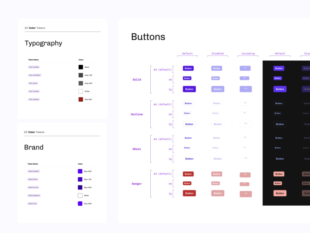Click the Black swatch beside text.primary
Viewport: 310px width, 233px height.
(x=80, y=67)
